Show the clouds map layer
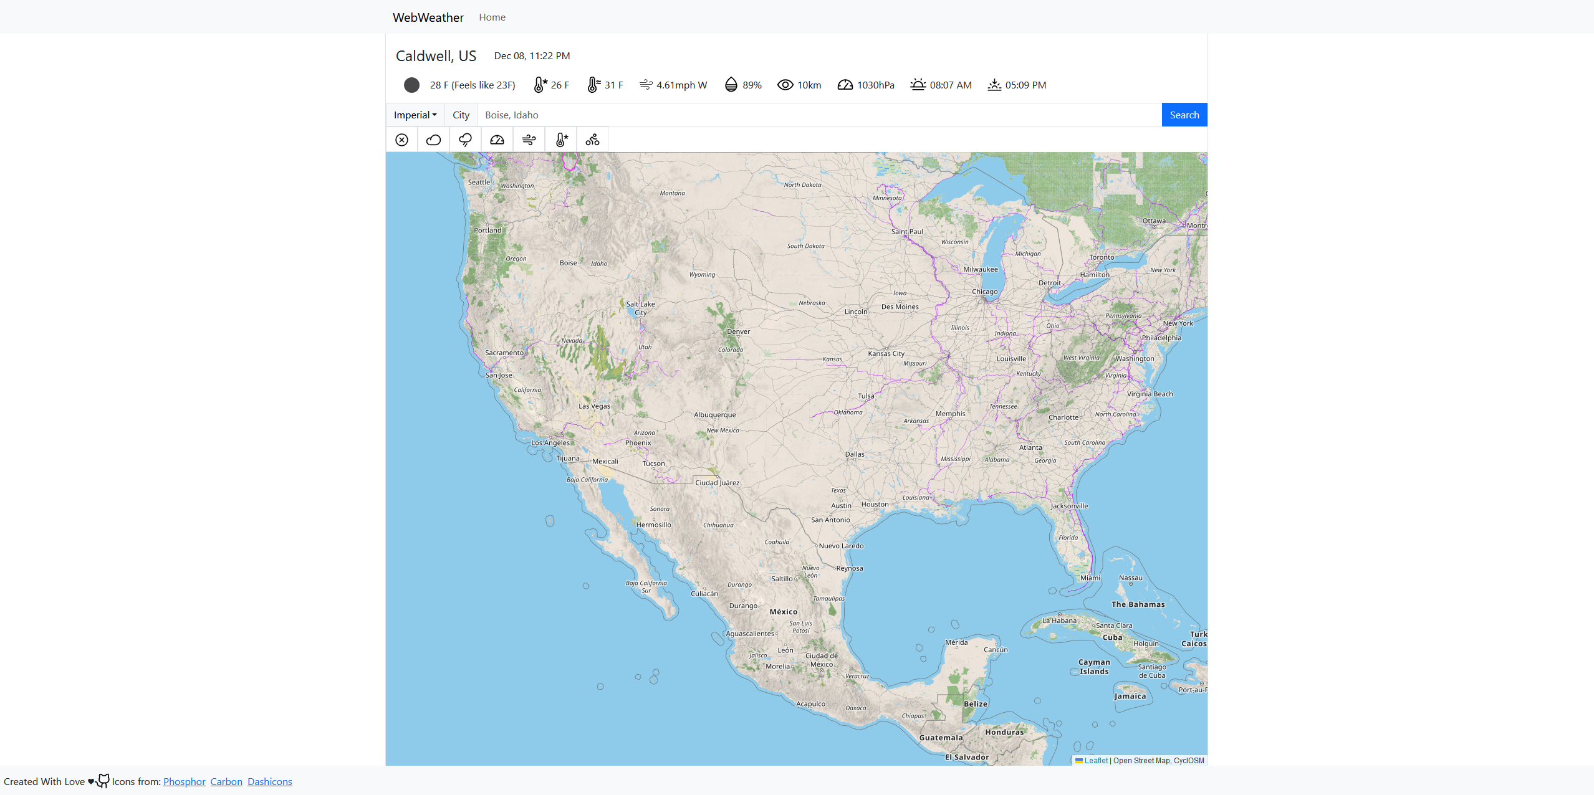 coord(433,140)
